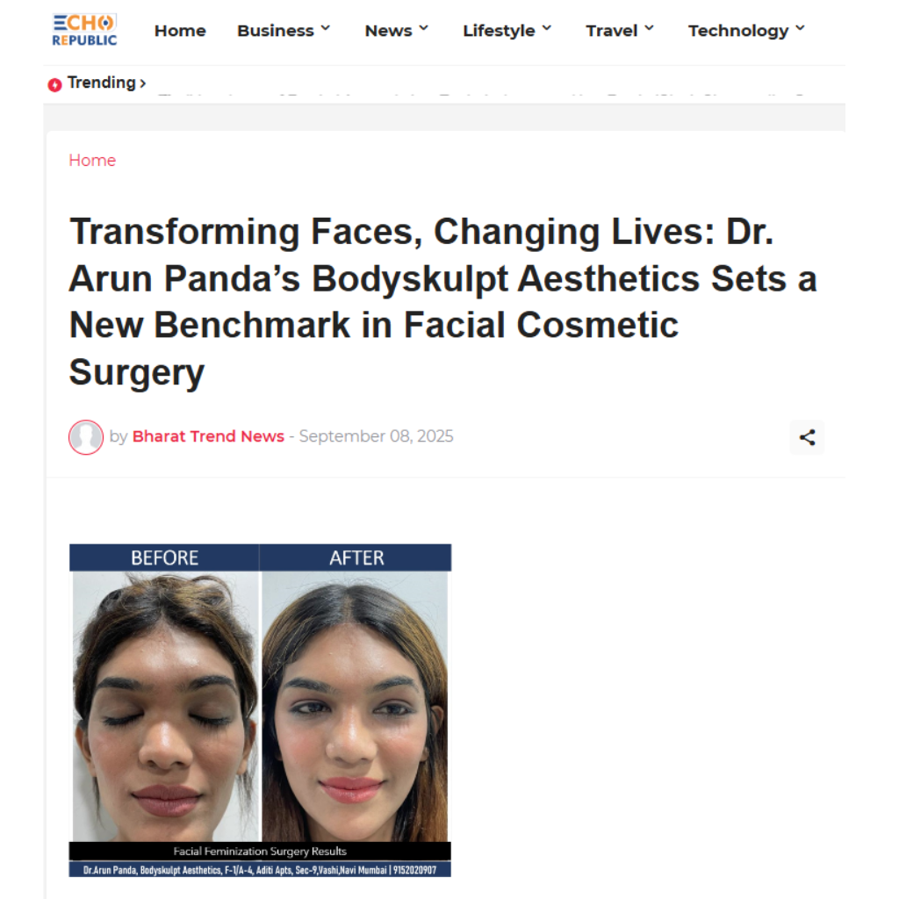Open the Bharat Trend News author link
The height and width of the screenshot is (899, 899).
(x=208, y=436)
